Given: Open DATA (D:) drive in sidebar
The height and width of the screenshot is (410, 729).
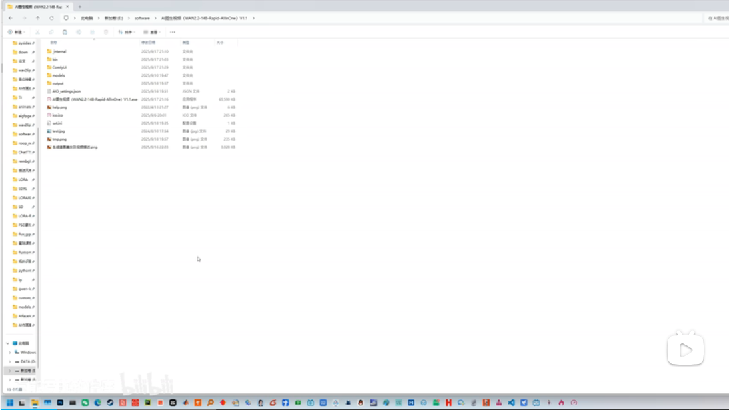Looking at the screenshot, I should pos(25,361).
